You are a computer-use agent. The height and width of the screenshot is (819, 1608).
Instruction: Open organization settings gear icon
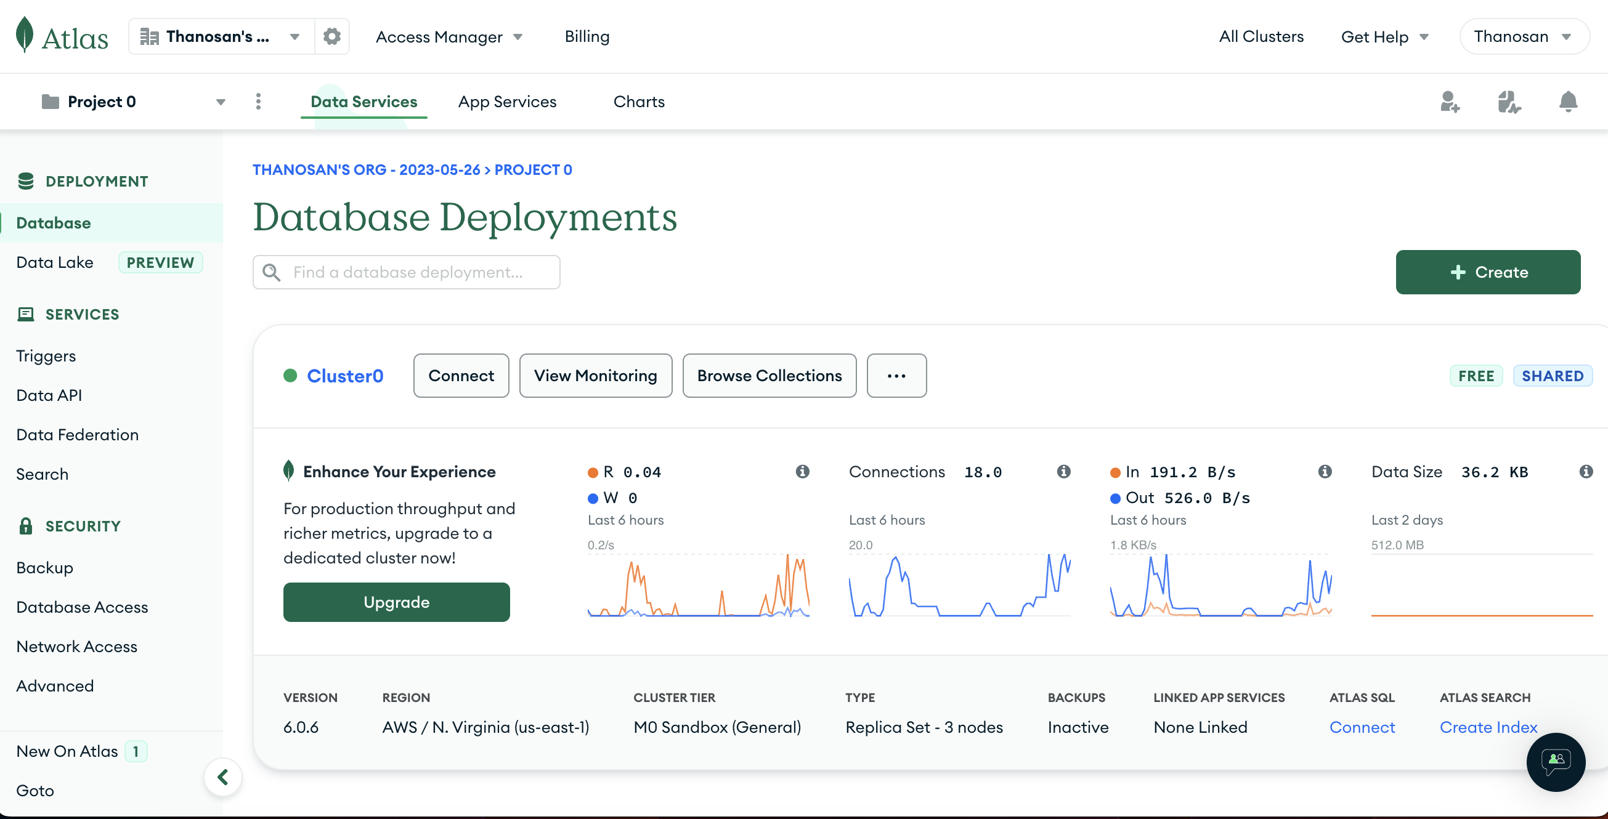point(332,36)
